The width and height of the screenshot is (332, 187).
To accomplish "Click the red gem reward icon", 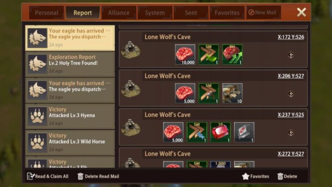I will click(x=220, y=132).
